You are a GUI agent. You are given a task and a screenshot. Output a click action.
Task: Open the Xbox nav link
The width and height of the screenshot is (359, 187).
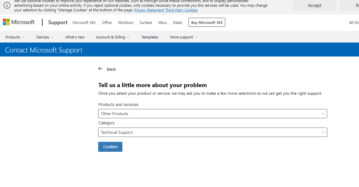pos(163,22)
